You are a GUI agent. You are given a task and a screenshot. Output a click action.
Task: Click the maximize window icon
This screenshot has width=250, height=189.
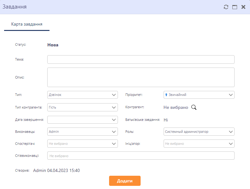coord(235,7)
